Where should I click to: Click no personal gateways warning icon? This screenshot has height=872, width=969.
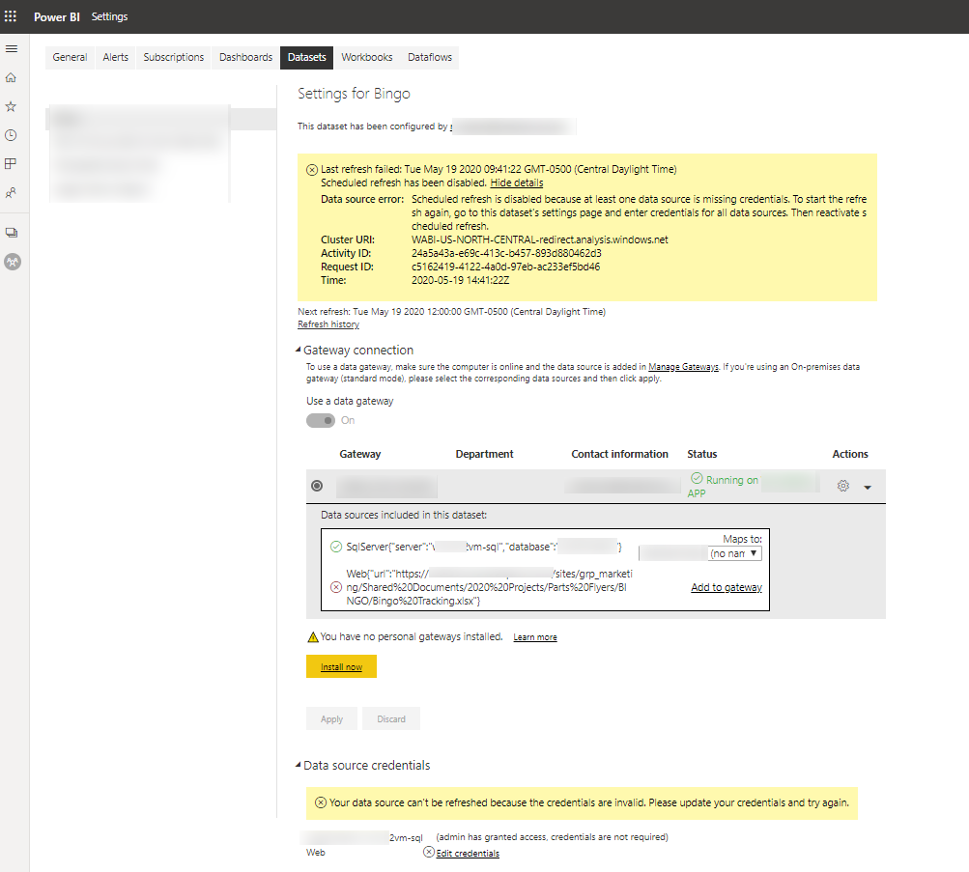click(313, 636)
